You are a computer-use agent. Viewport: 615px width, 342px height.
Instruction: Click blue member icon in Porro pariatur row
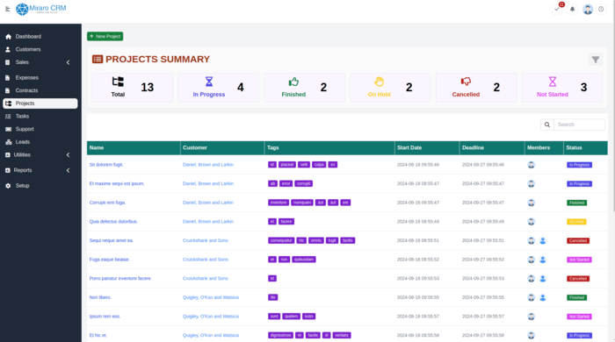point(543,279)
